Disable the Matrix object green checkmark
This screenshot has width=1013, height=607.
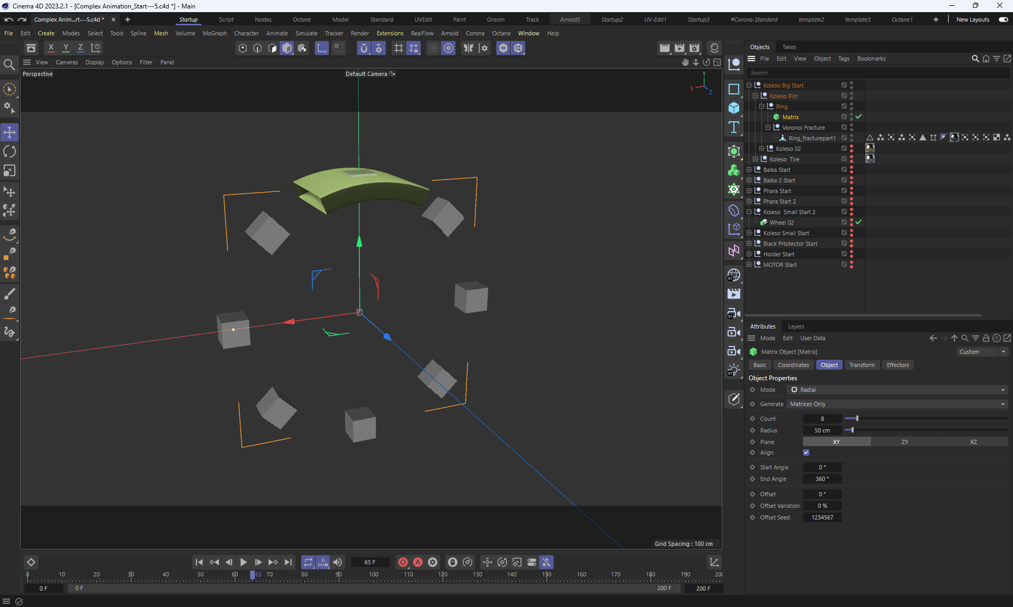tap(858, 117)
